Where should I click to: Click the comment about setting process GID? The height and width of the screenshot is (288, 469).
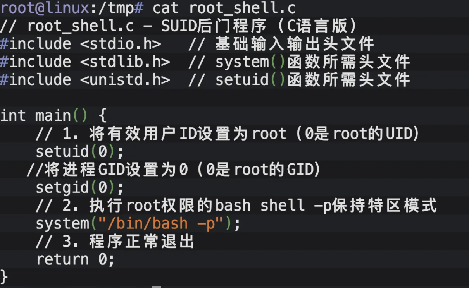click(174, 170)
